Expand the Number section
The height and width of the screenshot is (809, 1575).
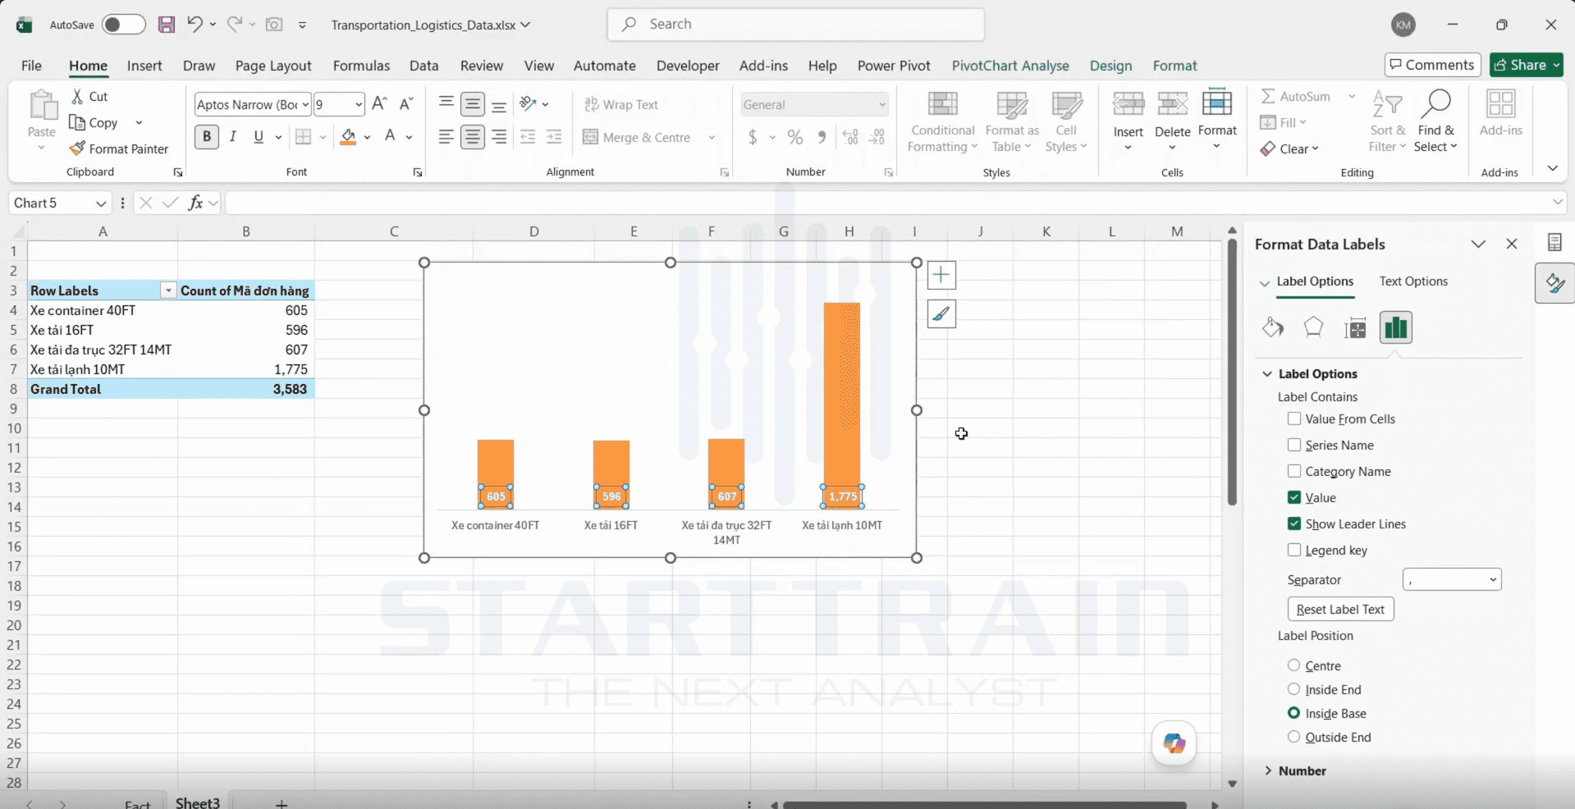click(x=1268, y=770)
